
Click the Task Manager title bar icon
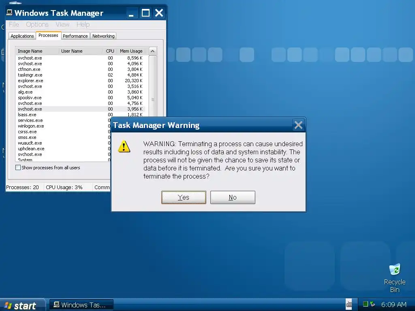(10, 13)
